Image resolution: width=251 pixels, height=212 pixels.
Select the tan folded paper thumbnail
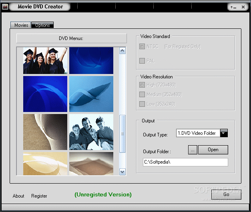(x=91, y=164)
